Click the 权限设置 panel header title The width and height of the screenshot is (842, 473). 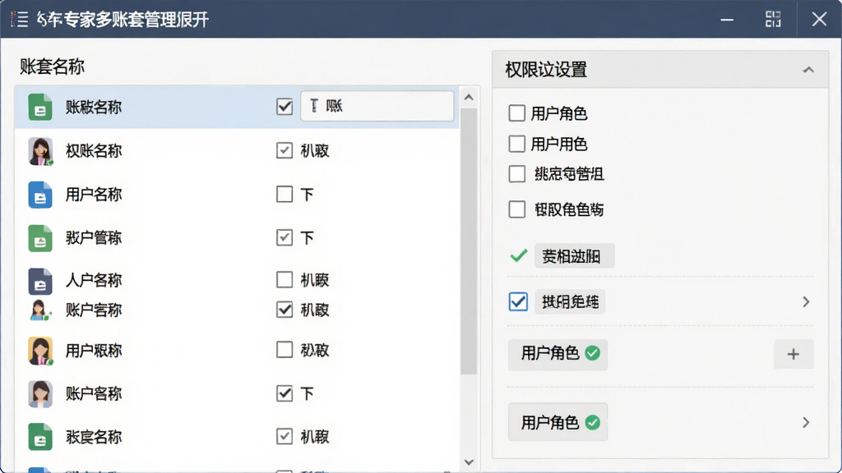[546, 70]
